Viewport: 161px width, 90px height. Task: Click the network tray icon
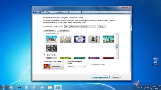click(145, 87)
